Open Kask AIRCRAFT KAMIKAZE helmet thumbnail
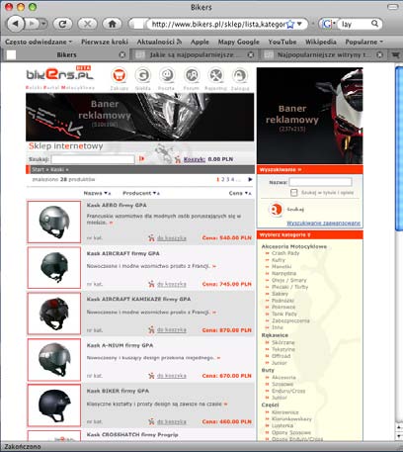Screen dimensions: 403x452 coord(54,314)
